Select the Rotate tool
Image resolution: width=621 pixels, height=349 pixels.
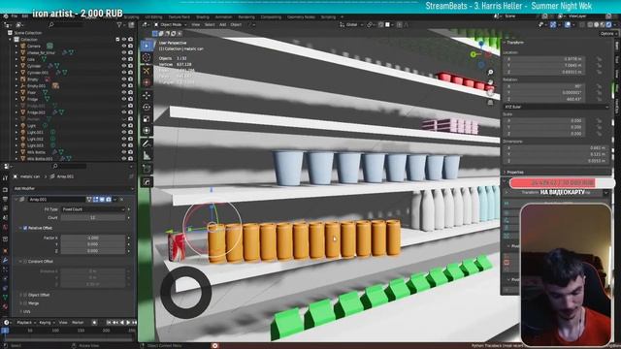tap(147, 108)
